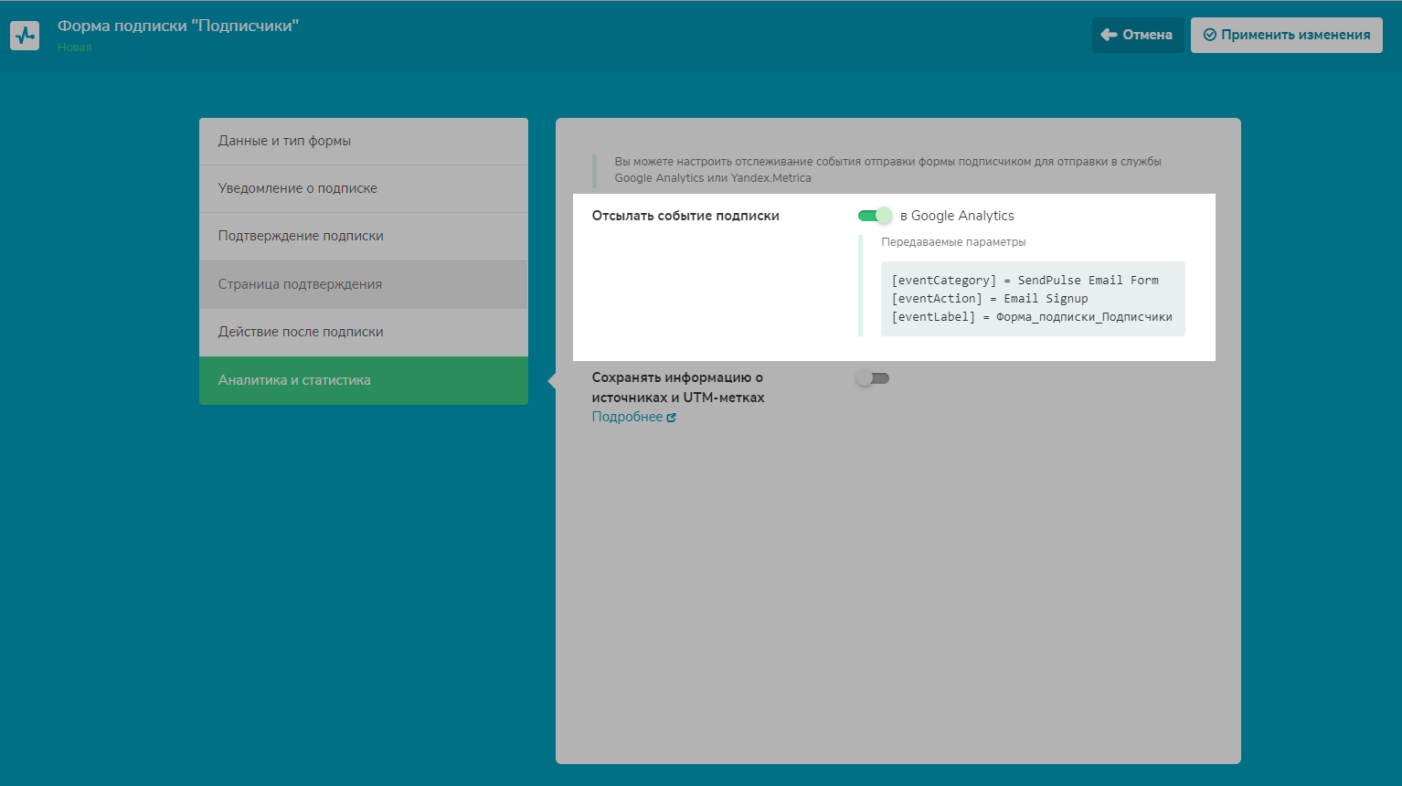Click the eventAction = Email Signup line
The height and width of the screenshot is (786, 1402).
click(990, 299)
